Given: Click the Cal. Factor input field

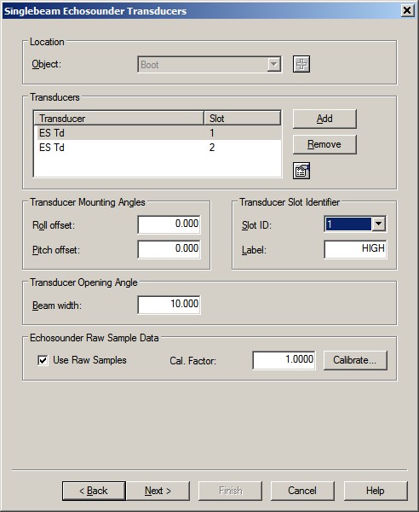Looking at the screenshot, I should (x=284, y=360).
